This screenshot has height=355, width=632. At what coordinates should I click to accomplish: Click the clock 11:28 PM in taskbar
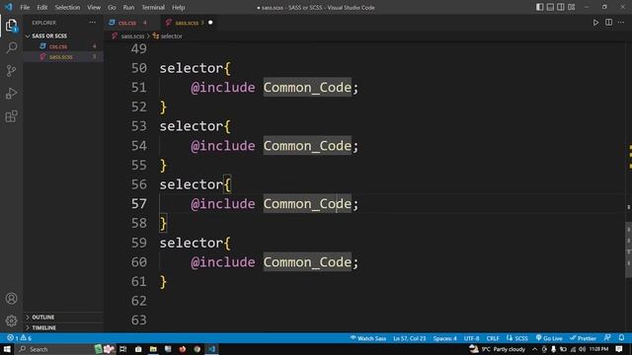tap(598, 349)
